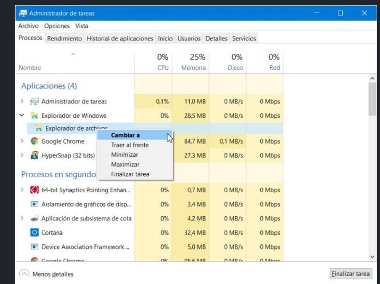380x284 pixels.
Task: Choose Minimizar in context menu
Action: click(x=135, y=154)
